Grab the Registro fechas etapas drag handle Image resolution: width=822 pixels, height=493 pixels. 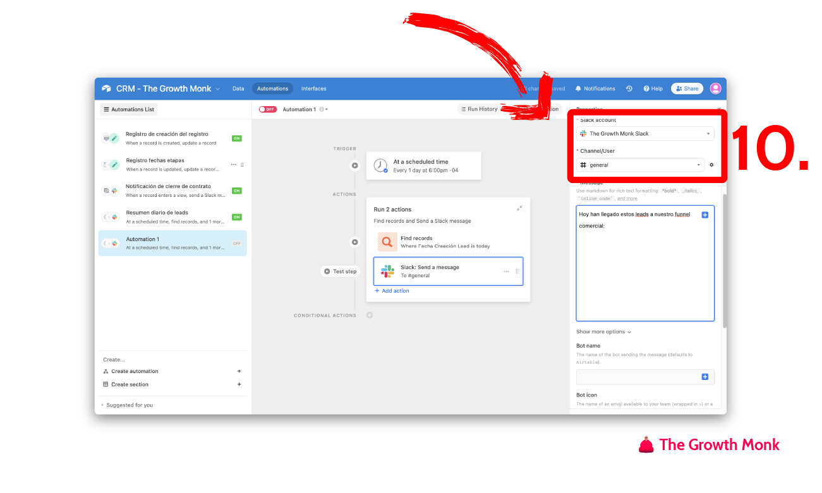242,165
